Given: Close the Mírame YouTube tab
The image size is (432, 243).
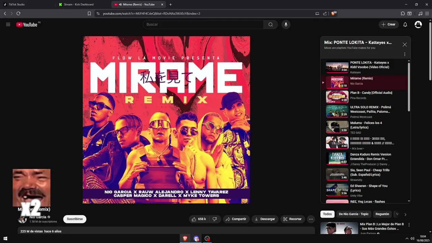Looking at the screenshot, I should pos(162,4).
